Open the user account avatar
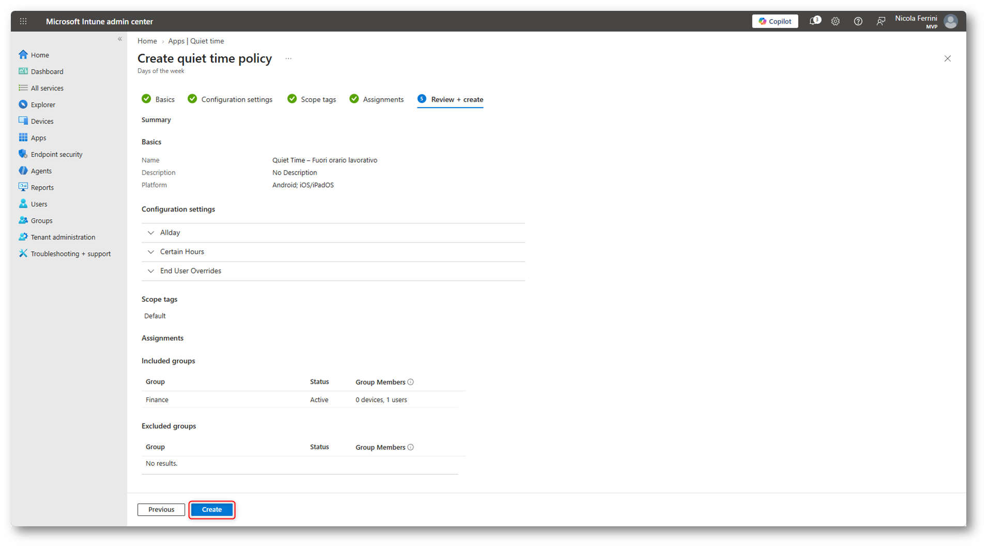The height and width of the screenshot is (548, 988). pos(951,21)
